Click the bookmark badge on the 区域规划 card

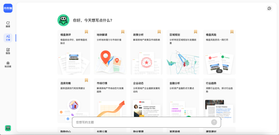pyautogui.click(x=196, y=32)
